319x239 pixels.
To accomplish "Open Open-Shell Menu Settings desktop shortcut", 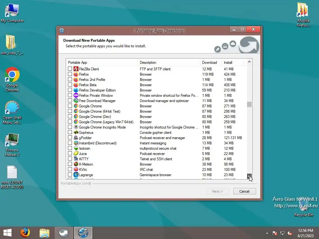I will coord(12,112).
